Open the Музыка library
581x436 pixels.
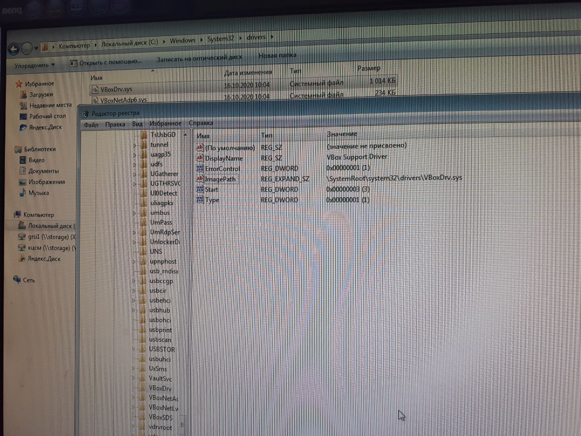[39, 193]
